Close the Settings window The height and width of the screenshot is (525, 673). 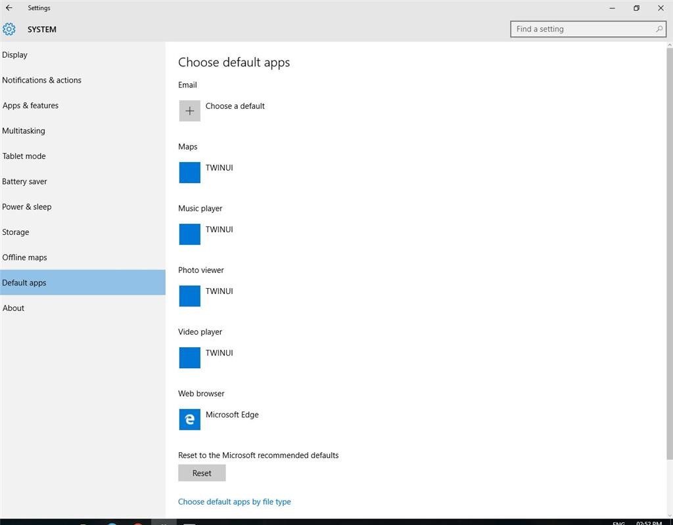coord(661,8)
